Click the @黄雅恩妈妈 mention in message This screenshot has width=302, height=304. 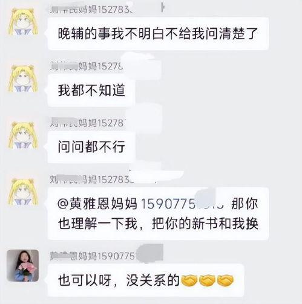97,204
